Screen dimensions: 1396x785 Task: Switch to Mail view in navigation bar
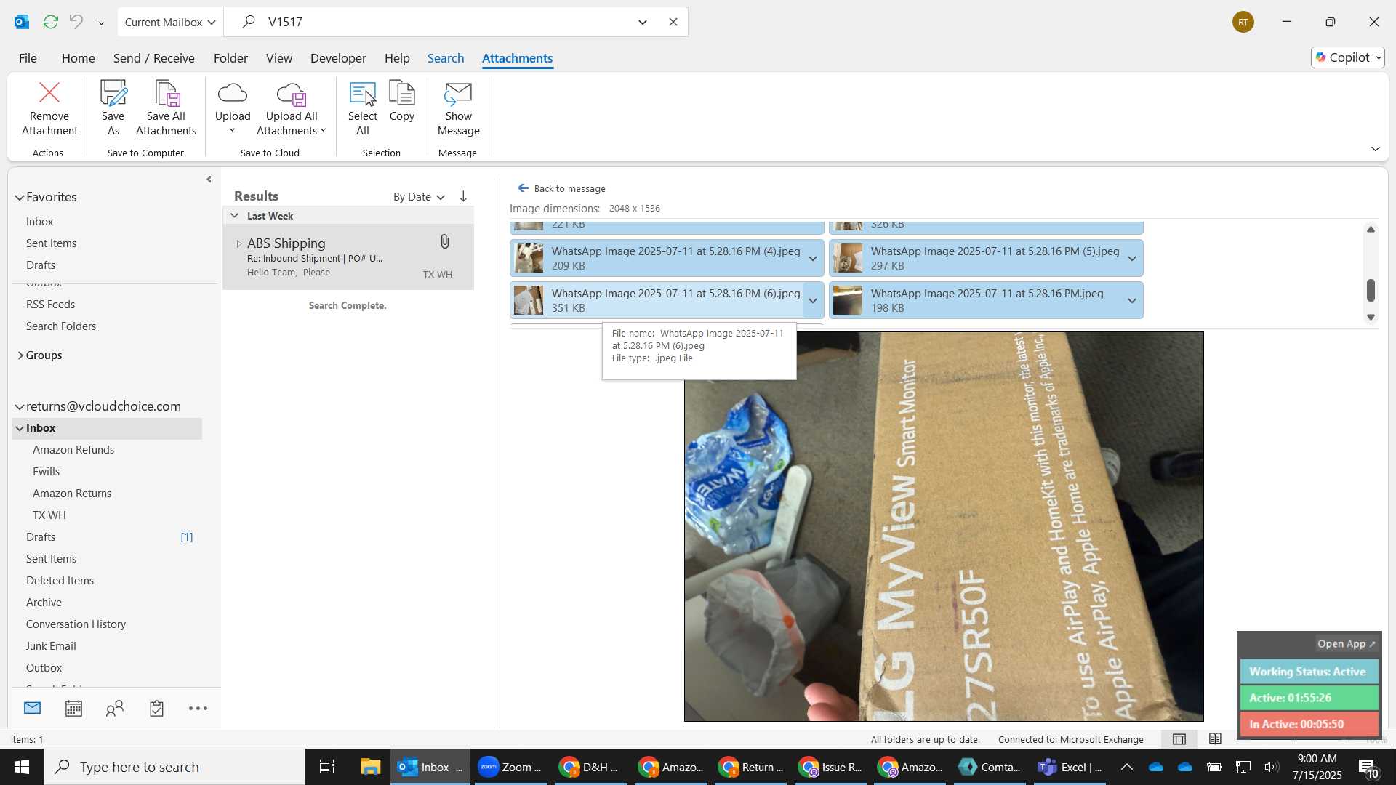click(x=33, y=708)
